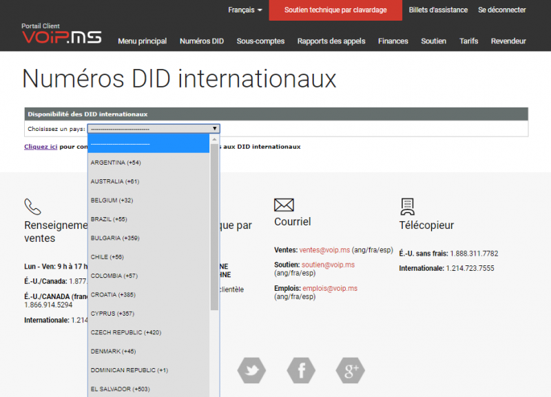
Task: Choose BELGIUM (+32) in the dropdown
Action: 149,201
